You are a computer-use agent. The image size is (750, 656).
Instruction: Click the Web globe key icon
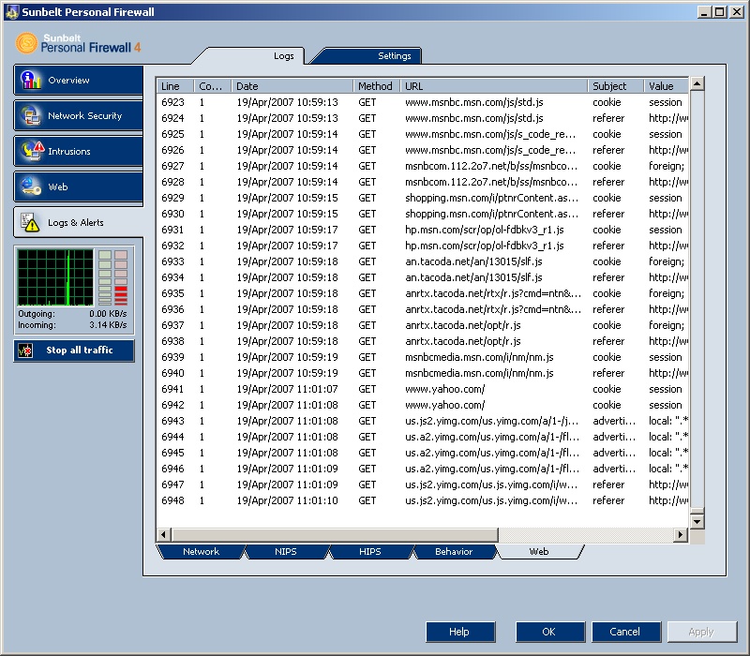[32, 186]
